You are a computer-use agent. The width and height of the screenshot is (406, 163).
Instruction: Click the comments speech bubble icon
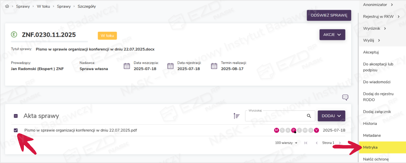tap(345, 97)
